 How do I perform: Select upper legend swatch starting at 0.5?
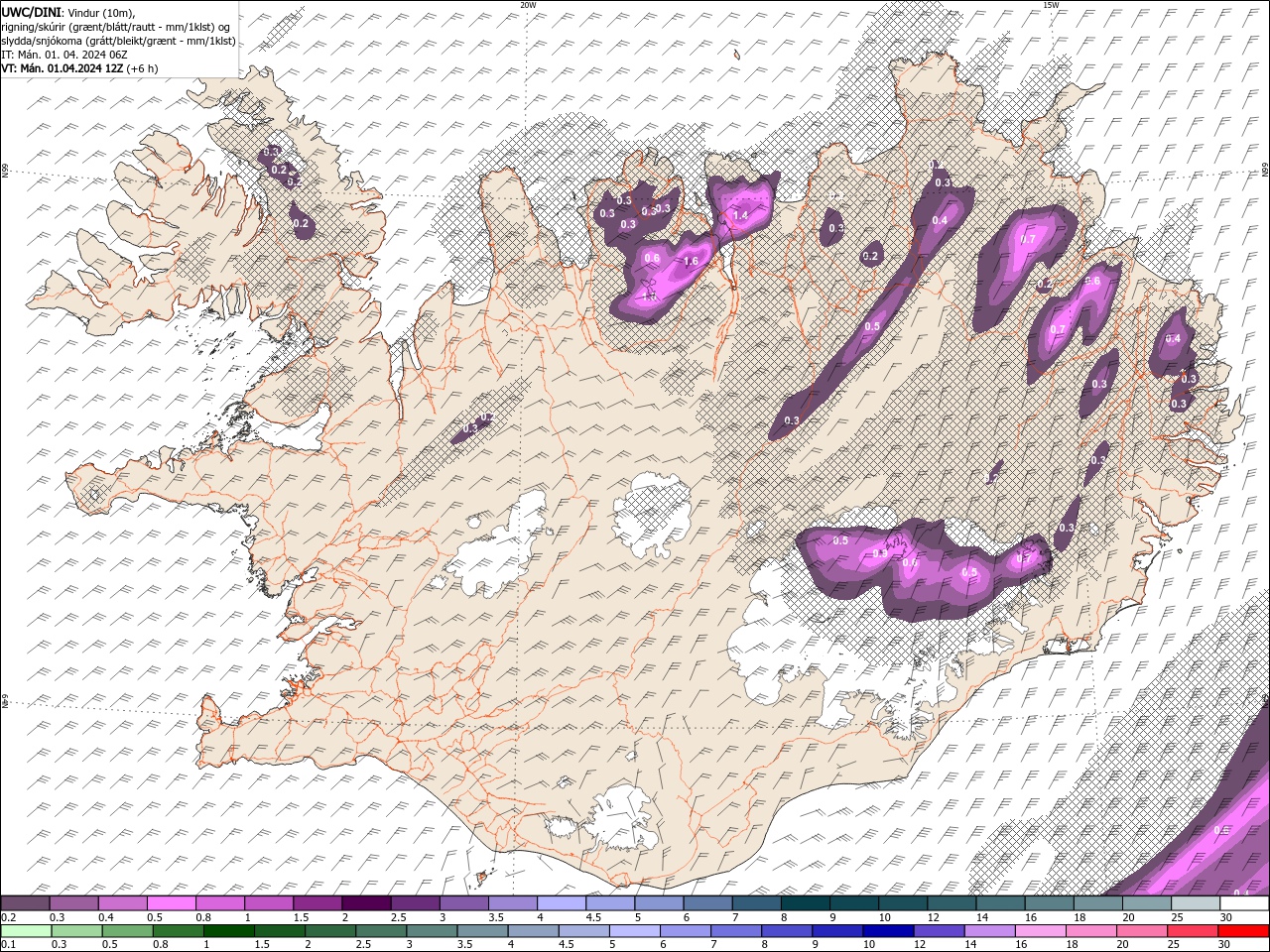171,903
